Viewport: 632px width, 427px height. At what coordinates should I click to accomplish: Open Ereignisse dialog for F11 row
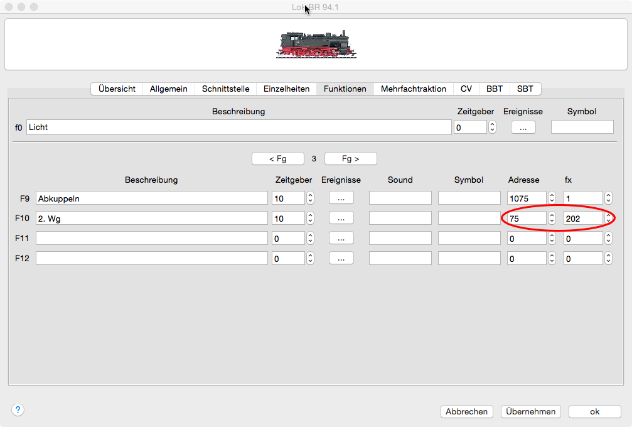click(x=341, y=239)
